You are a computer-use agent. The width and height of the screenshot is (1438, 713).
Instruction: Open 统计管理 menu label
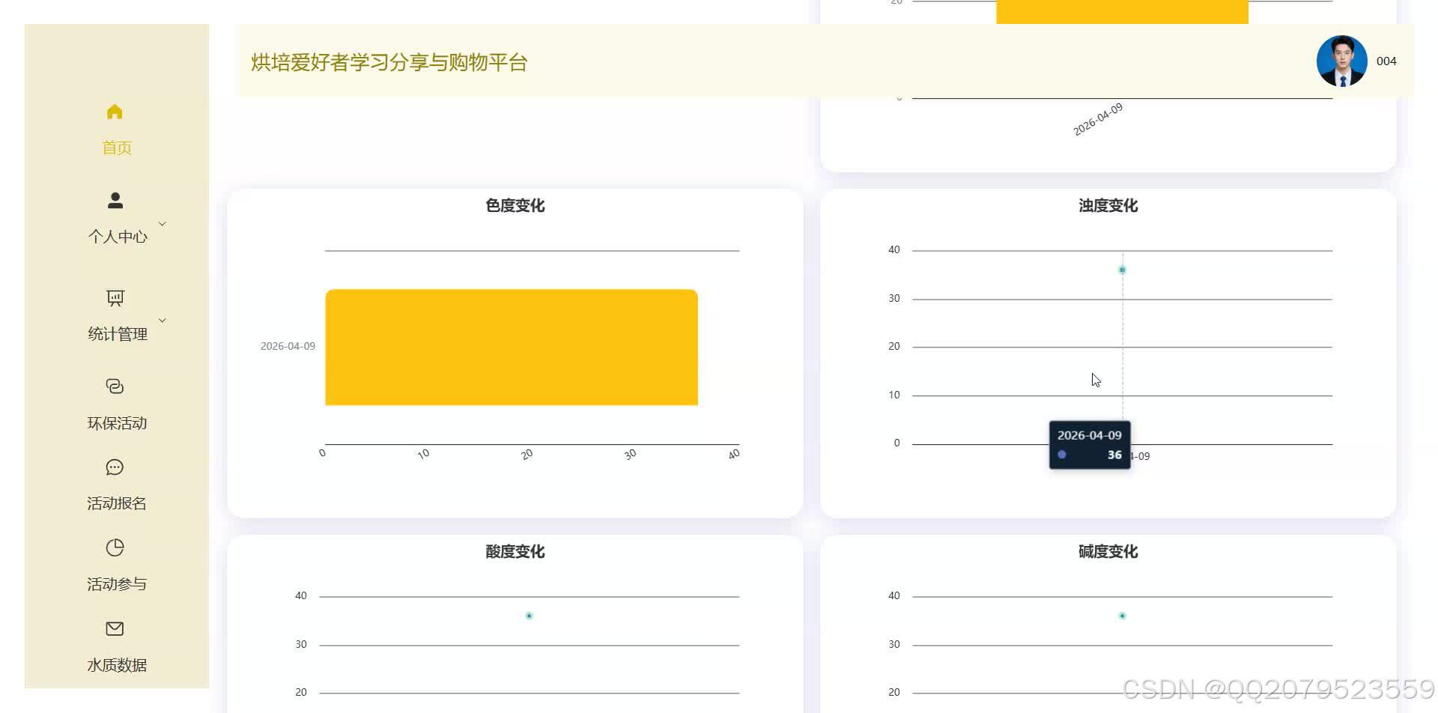(x=118, y=334)
